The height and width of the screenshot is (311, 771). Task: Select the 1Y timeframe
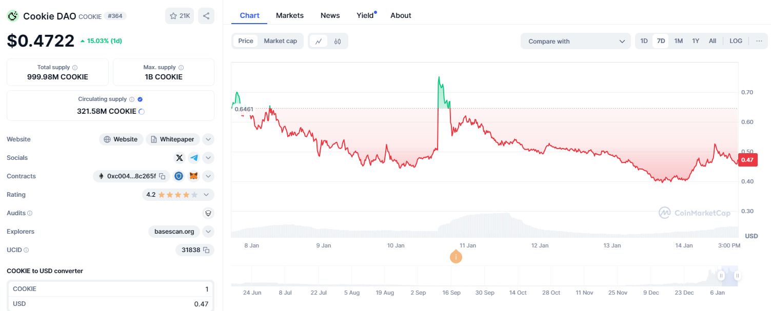click(695, 40)
